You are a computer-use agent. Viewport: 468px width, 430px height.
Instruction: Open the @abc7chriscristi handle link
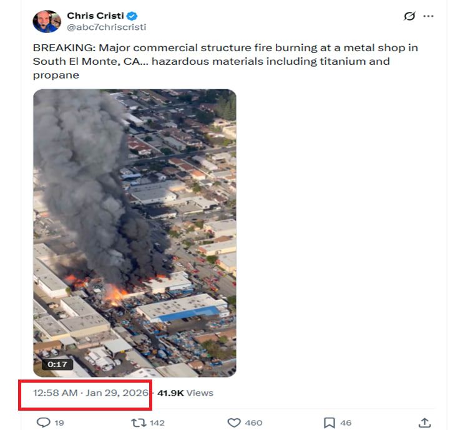(x=107, y=27)
